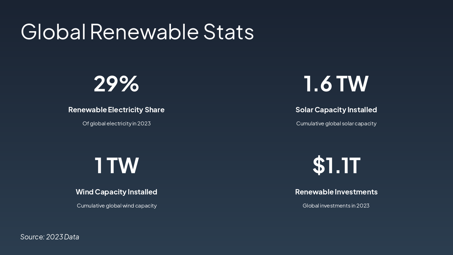Click the percent sign after 29
453x255 pixels.
[129, 84]
